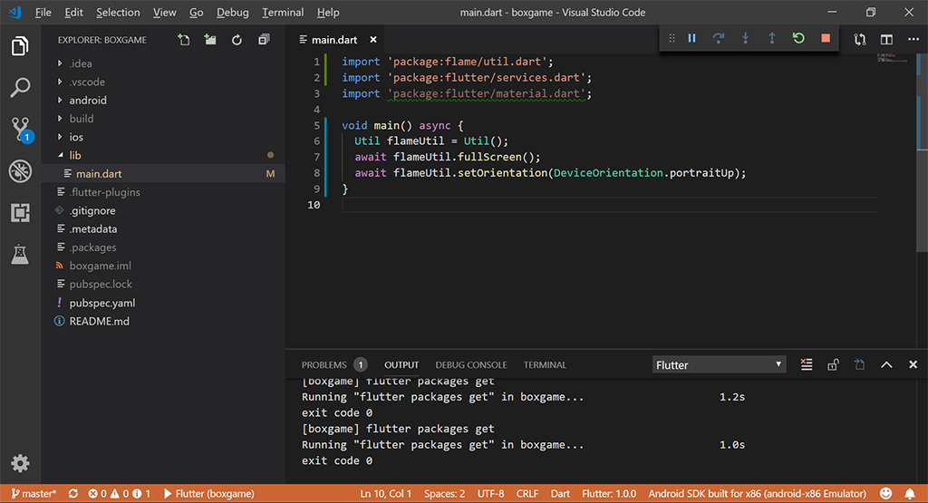928x503 pixels.
Task: Pause the debug session
Action: click(691, 39)
